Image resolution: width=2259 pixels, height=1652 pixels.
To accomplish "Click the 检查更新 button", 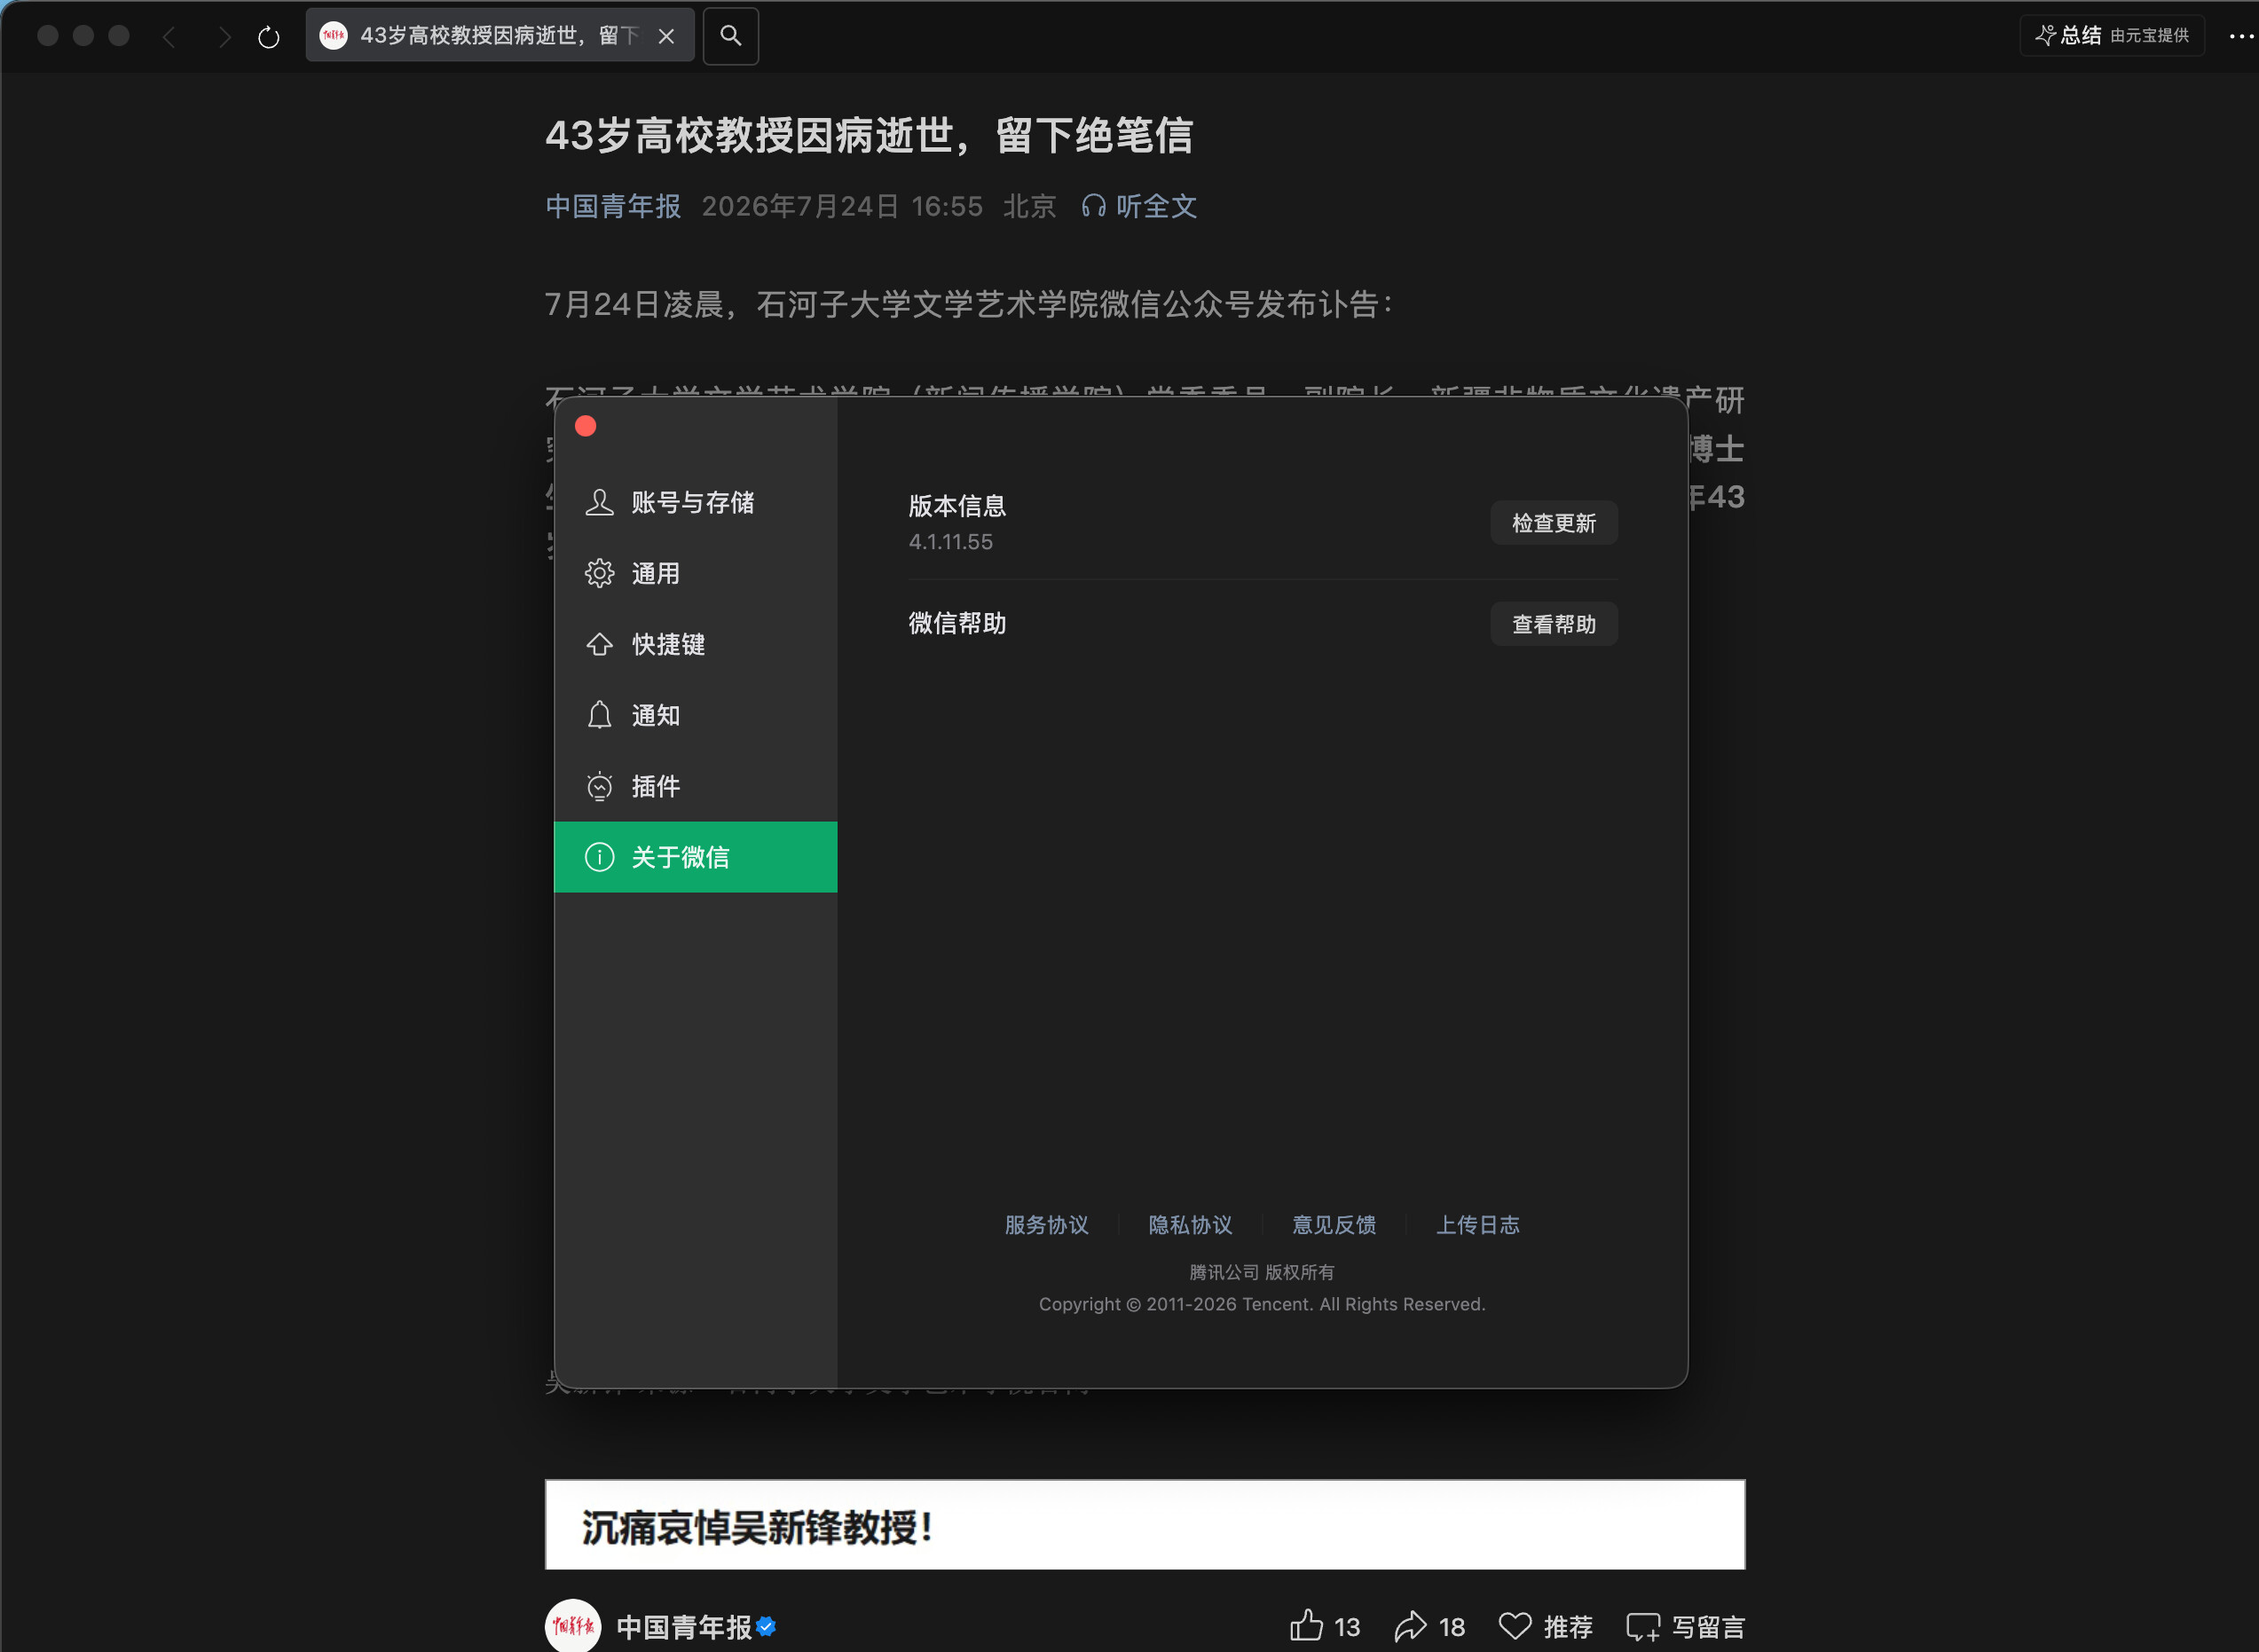I will click(x=1554, y=523).
